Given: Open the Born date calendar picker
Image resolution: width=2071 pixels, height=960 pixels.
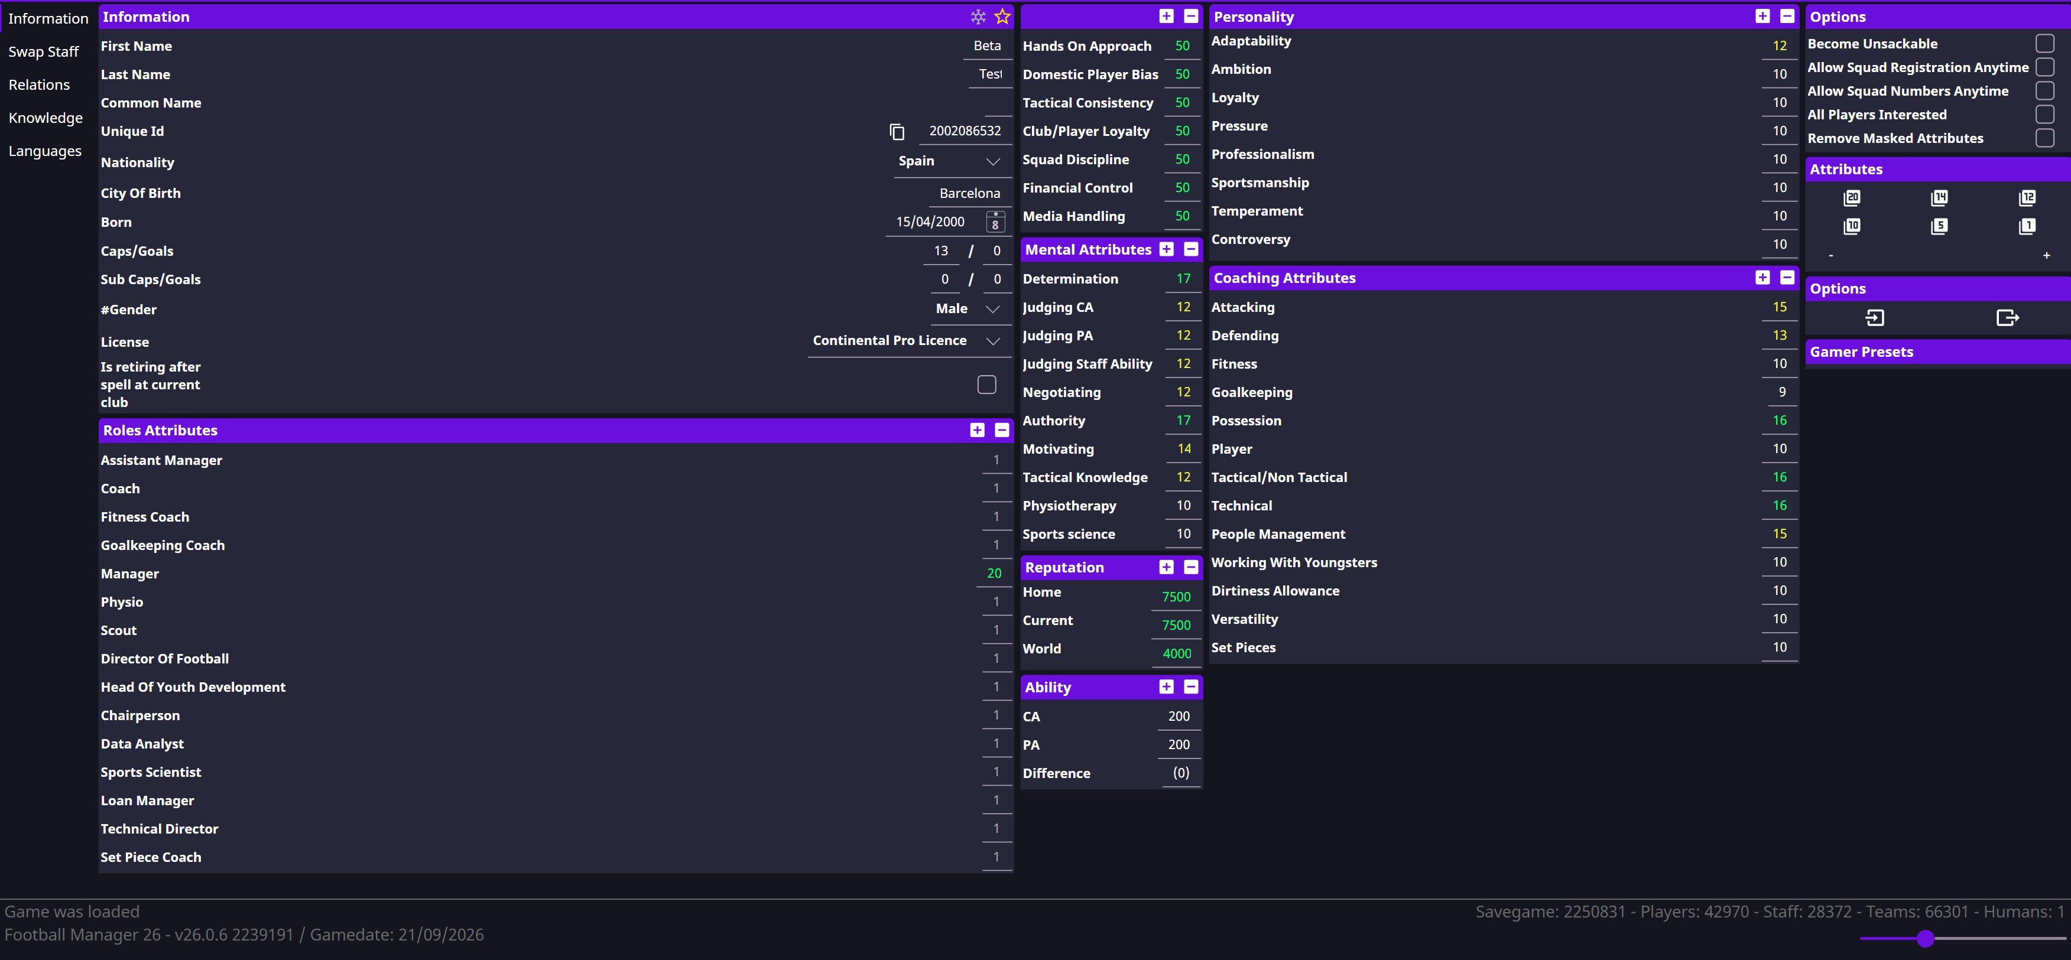Looking at the screenshot, I should pyautogui.click(x=995, y=222).
